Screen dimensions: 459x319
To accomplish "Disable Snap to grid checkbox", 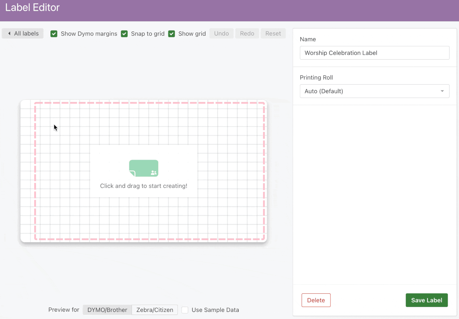I will (x=124, y=34).
